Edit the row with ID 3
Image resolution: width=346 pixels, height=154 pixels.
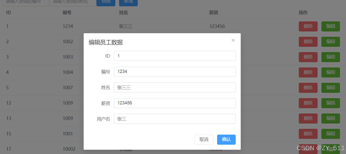tap(331, 57)
